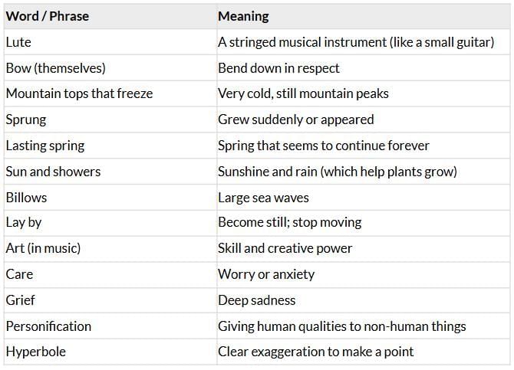Select the 'Art (in music)' cell
The height and width of the screenshot is (370, 514).
click(x=43, y=248)
